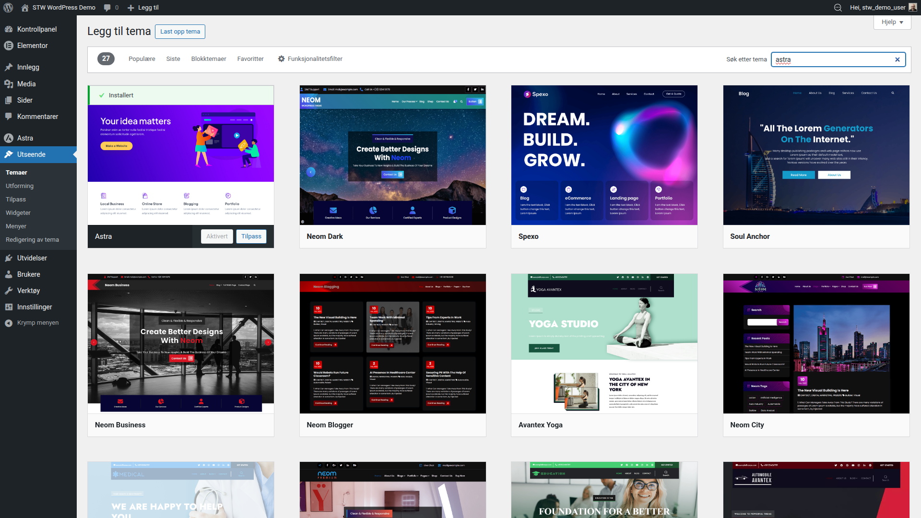Open the medical 'We are happy to help' theme thumbnail
The height and width of the screenshot is (518, 921).
(181, 490)
